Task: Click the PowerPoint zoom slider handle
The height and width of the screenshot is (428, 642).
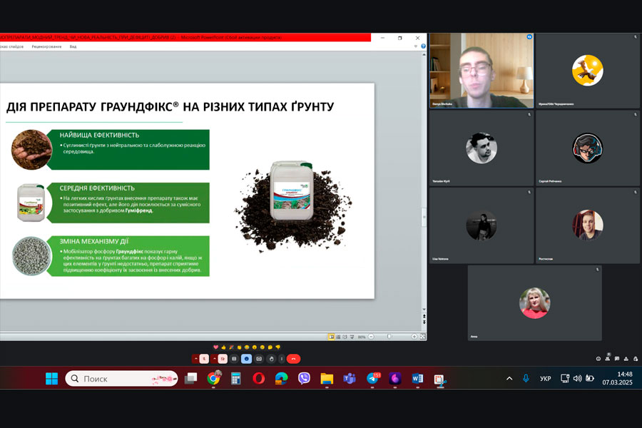Action: pyautogui.click(x=389, y=337)
